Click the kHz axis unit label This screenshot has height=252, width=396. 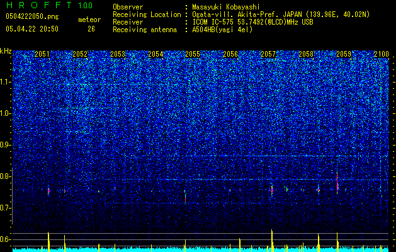[x=6, y=51]
